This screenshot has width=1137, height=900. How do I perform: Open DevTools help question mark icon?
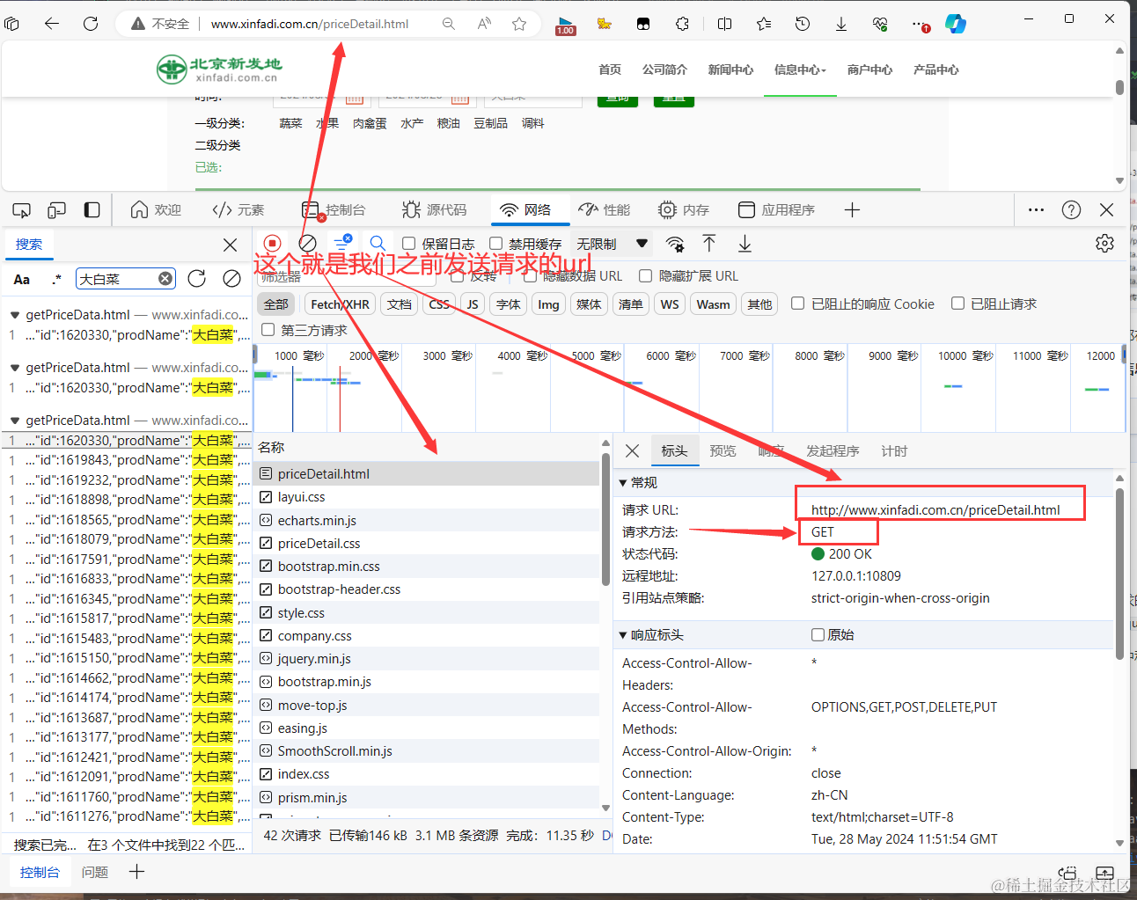click(x=1071, y=209)
